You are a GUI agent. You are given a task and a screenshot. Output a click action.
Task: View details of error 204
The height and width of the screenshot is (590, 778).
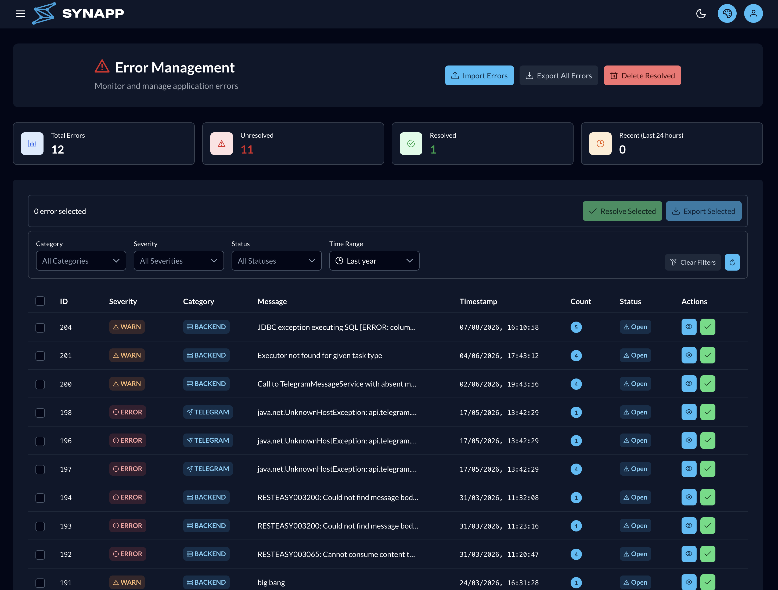coord(689,327)
